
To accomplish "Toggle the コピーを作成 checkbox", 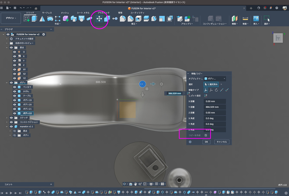I will point(206,135).
